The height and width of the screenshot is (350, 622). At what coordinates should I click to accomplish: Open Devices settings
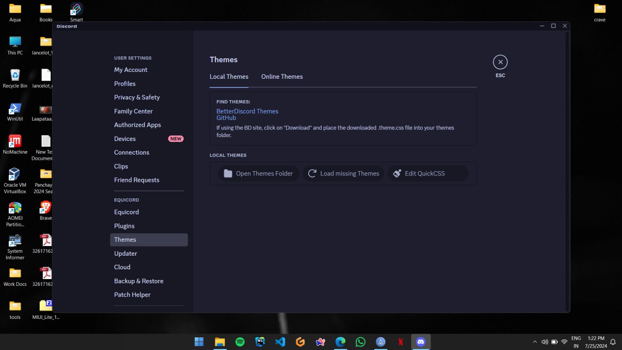point(149,139)
